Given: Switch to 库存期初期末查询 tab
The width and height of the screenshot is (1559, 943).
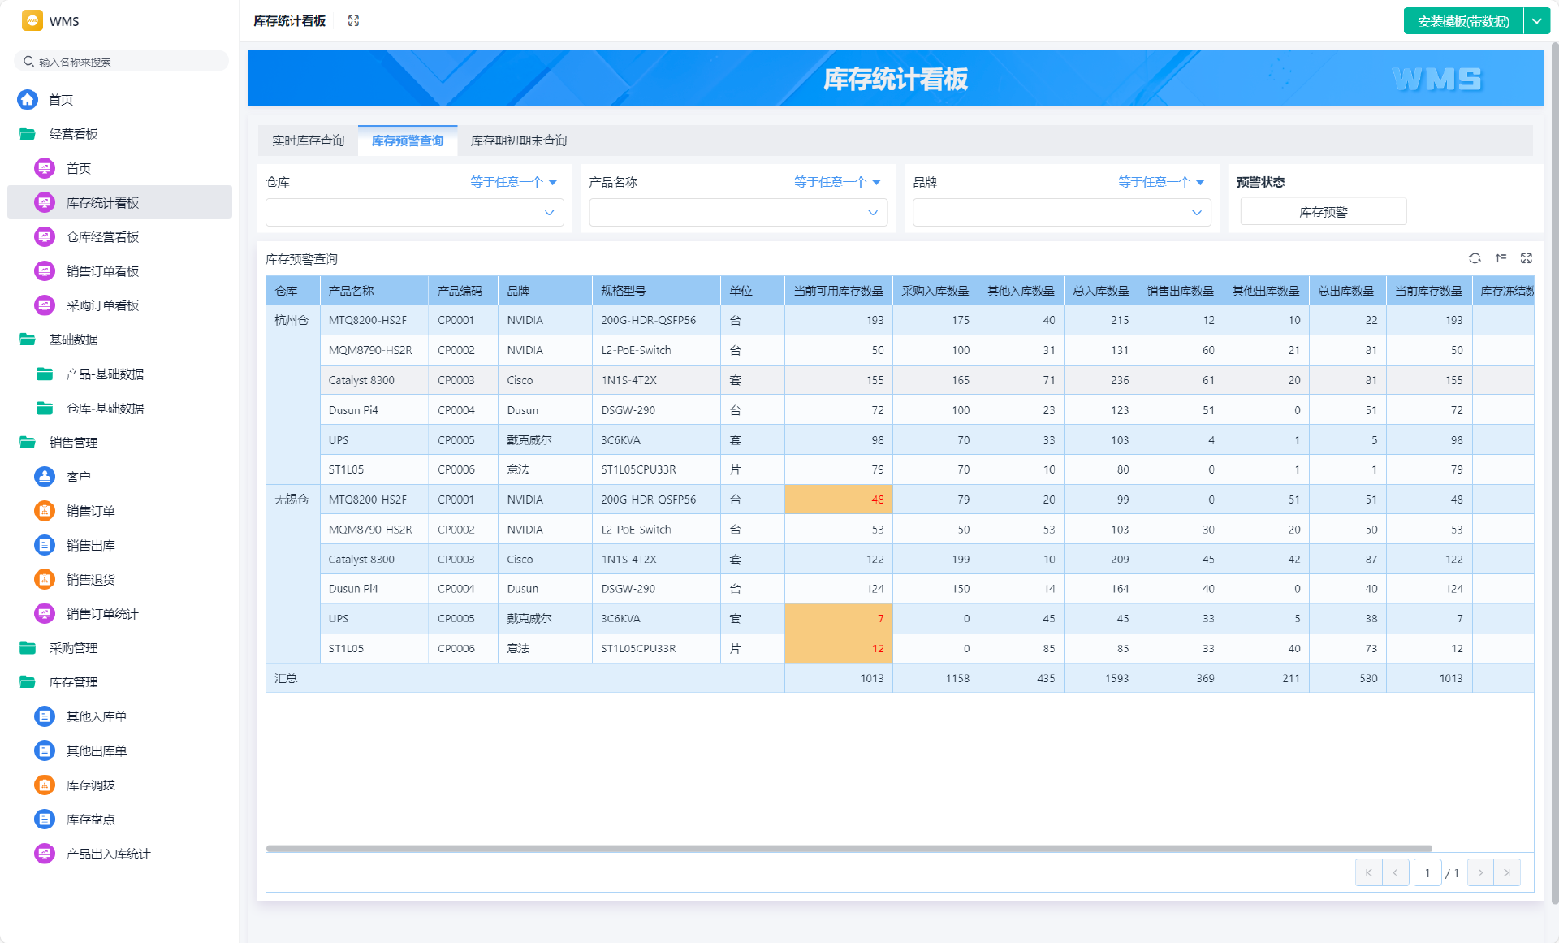Looking at the screenshot, I should 518,141.
